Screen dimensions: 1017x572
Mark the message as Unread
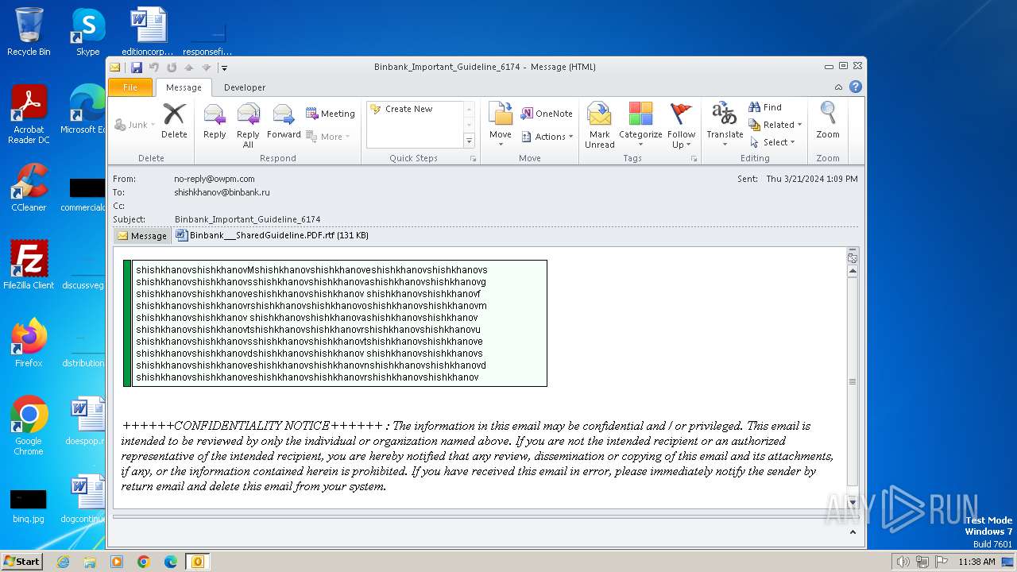[x=599, y=126]
